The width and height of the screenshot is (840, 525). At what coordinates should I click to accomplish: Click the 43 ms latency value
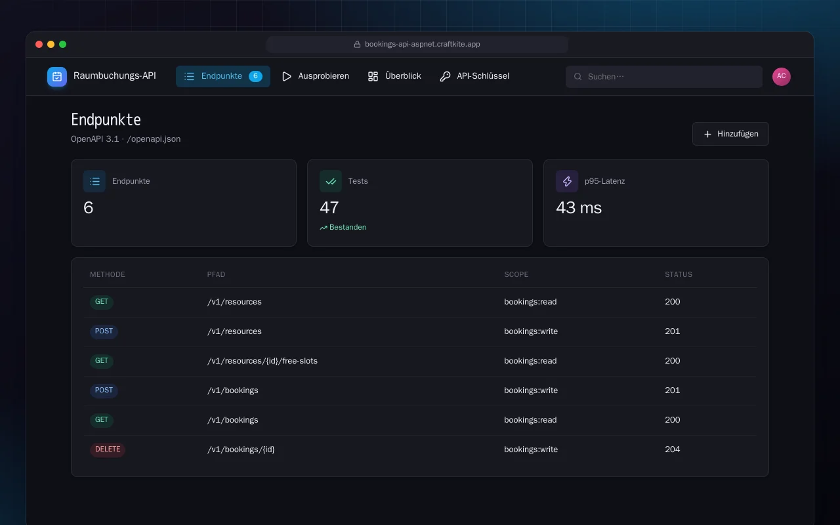pyautogui.click(x=579, y=208)
